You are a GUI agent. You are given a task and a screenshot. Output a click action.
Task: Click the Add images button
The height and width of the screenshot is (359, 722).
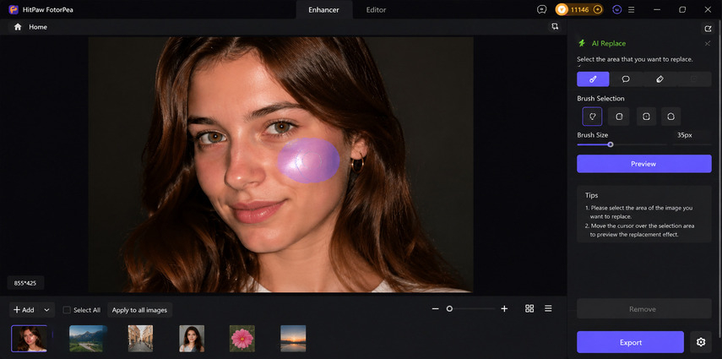24,310
